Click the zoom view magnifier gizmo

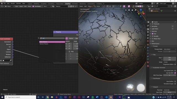point(136,10)
